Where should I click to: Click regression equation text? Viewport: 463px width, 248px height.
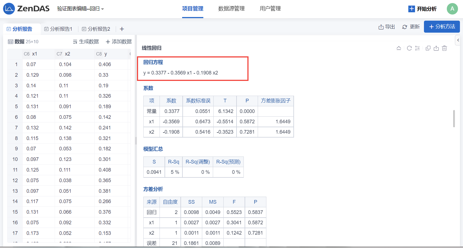tap(180, 73)
